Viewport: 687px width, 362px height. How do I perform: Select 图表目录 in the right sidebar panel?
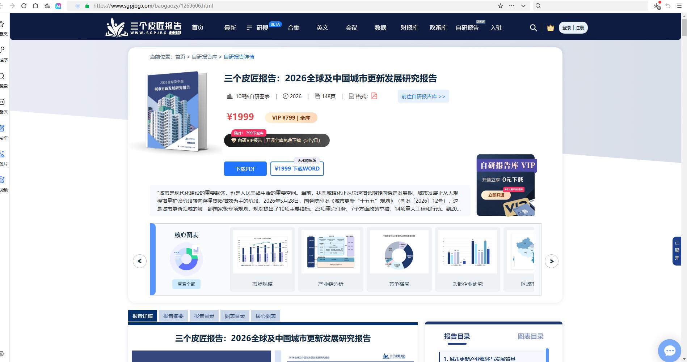pos(531,337)
